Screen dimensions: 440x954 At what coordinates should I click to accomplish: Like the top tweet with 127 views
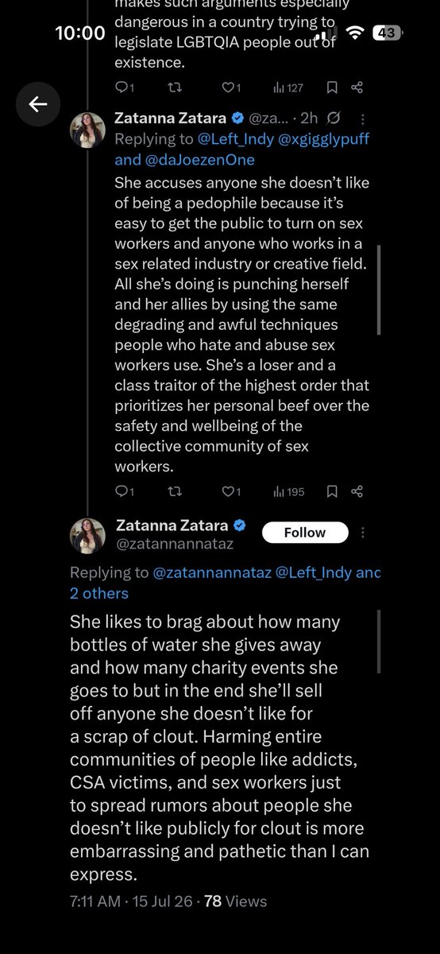click(x=230, y=87)
